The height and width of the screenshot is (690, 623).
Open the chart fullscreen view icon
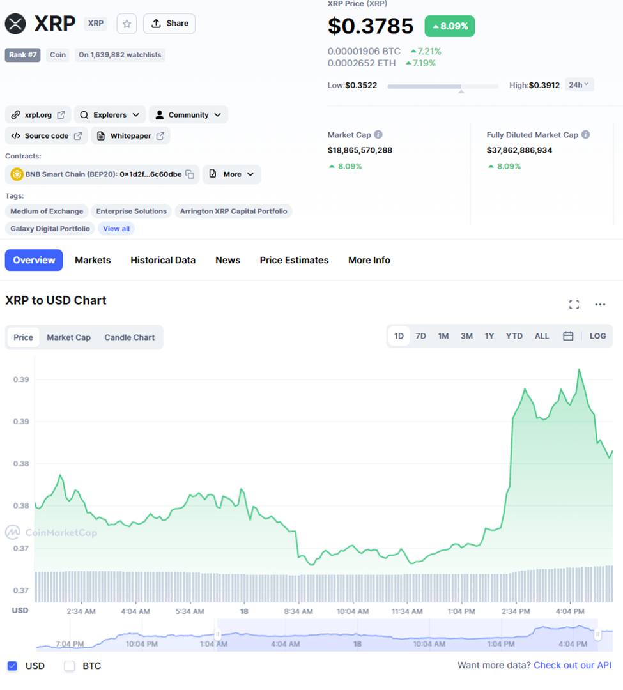574,305
